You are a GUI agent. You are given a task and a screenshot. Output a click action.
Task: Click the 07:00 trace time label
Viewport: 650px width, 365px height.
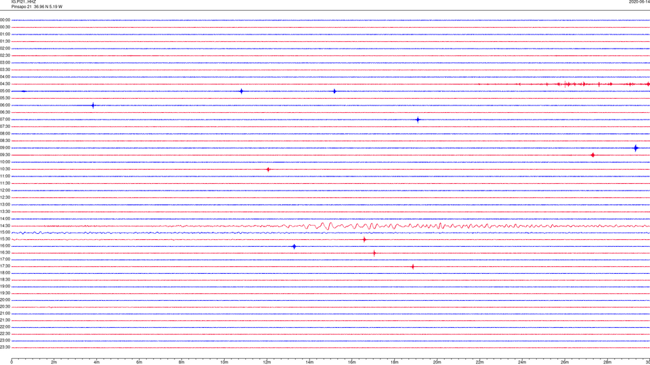point(5,120)
